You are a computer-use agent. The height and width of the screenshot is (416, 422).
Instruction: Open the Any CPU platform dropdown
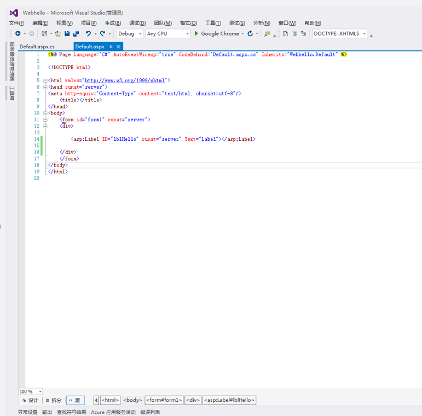click(x=187, y=34)
